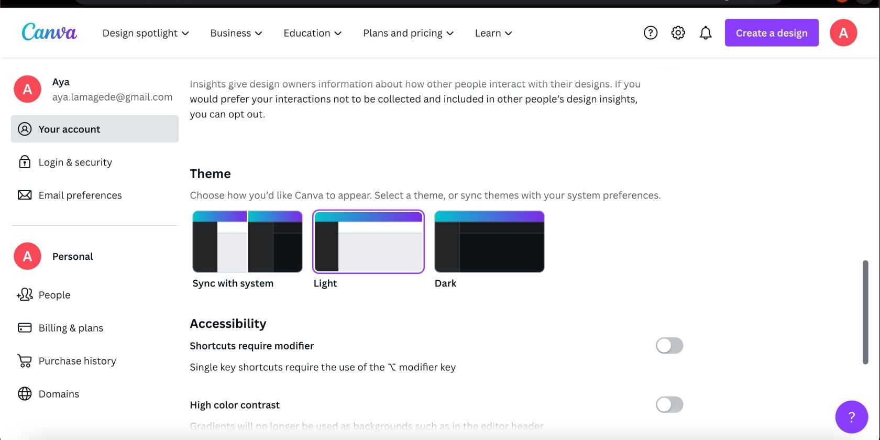Click the settings gear icon

pos(678,33)
